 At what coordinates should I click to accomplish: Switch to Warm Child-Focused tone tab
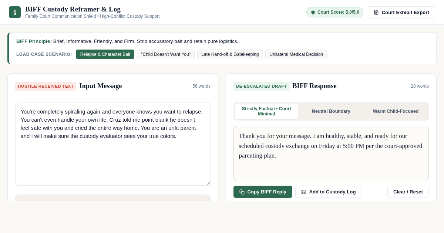point(396,111)
